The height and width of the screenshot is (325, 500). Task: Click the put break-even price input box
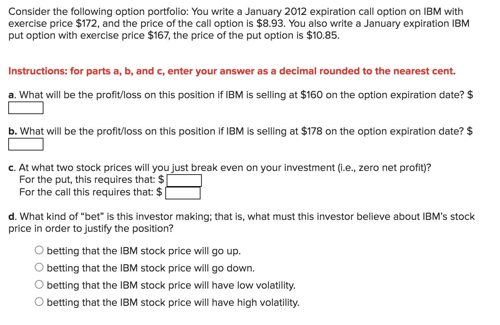pyautogui.click(x=184, y=180)
